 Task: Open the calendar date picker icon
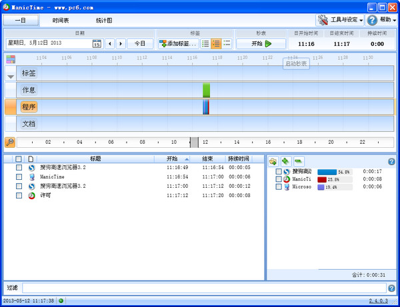(x=97, y=44)
